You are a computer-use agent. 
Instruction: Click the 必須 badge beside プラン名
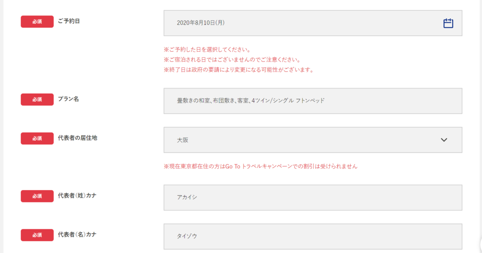(x=37, y=99)
